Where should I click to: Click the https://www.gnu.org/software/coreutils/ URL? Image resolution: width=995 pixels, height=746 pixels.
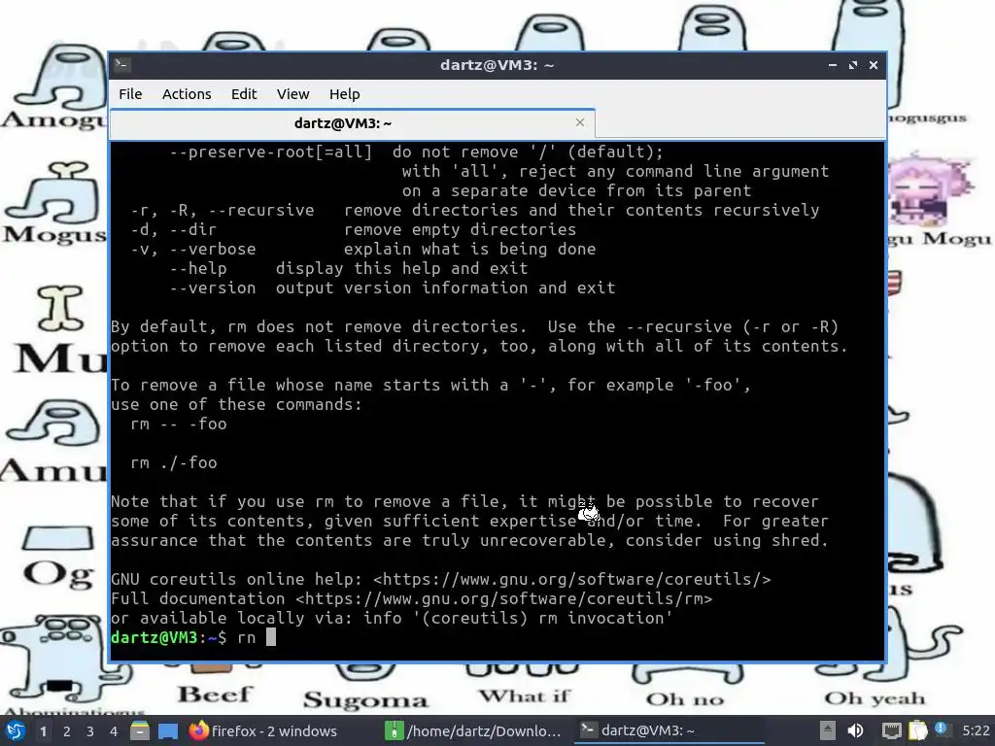[x=571, y=579]
